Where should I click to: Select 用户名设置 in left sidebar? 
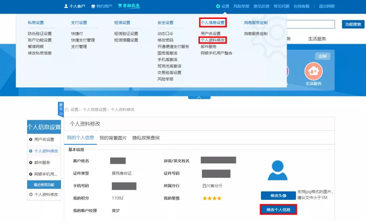(x=44, y=139)
